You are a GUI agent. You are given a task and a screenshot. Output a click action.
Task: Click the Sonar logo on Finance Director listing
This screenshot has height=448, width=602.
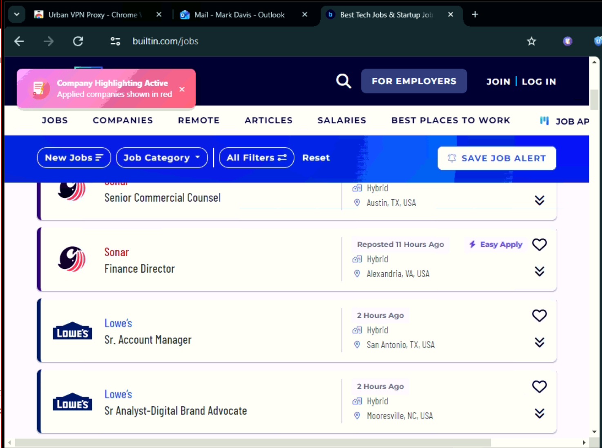[72, 259]
